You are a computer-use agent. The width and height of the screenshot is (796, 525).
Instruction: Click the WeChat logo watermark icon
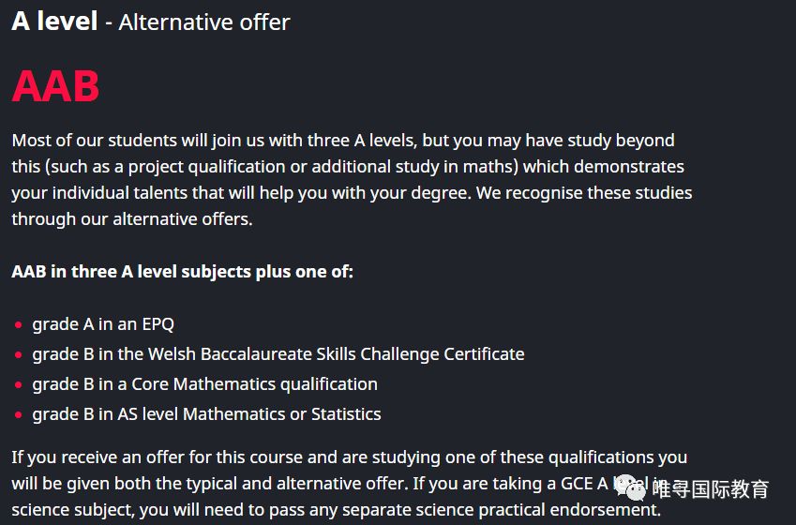tap(630, 487)
